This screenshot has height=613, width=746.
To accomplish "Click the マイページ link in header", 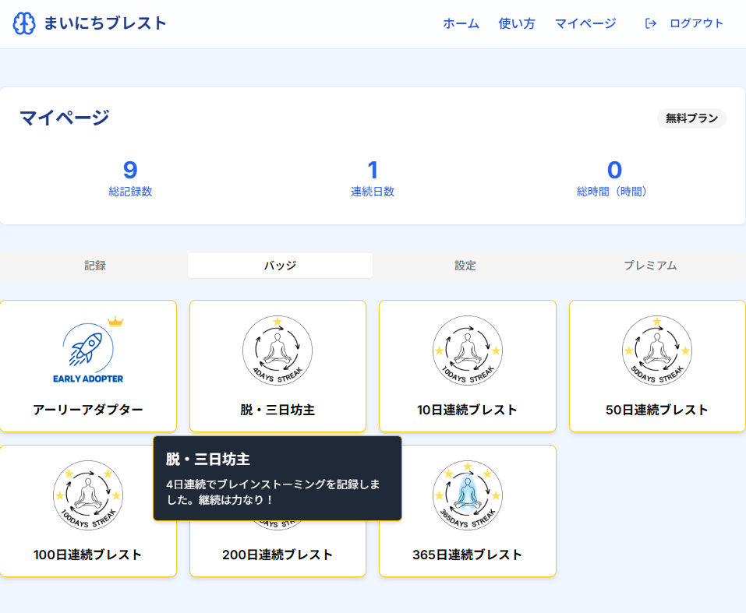I will (x=585, y=23).
